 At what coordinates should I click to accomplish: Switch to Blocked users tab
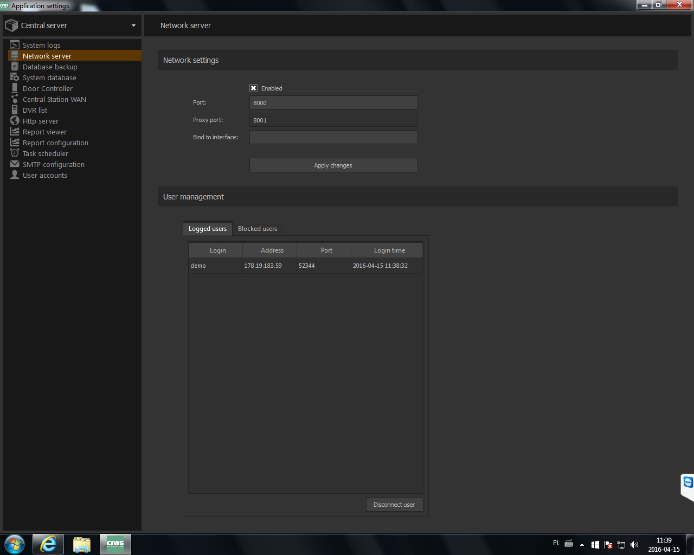pos(257,229)
